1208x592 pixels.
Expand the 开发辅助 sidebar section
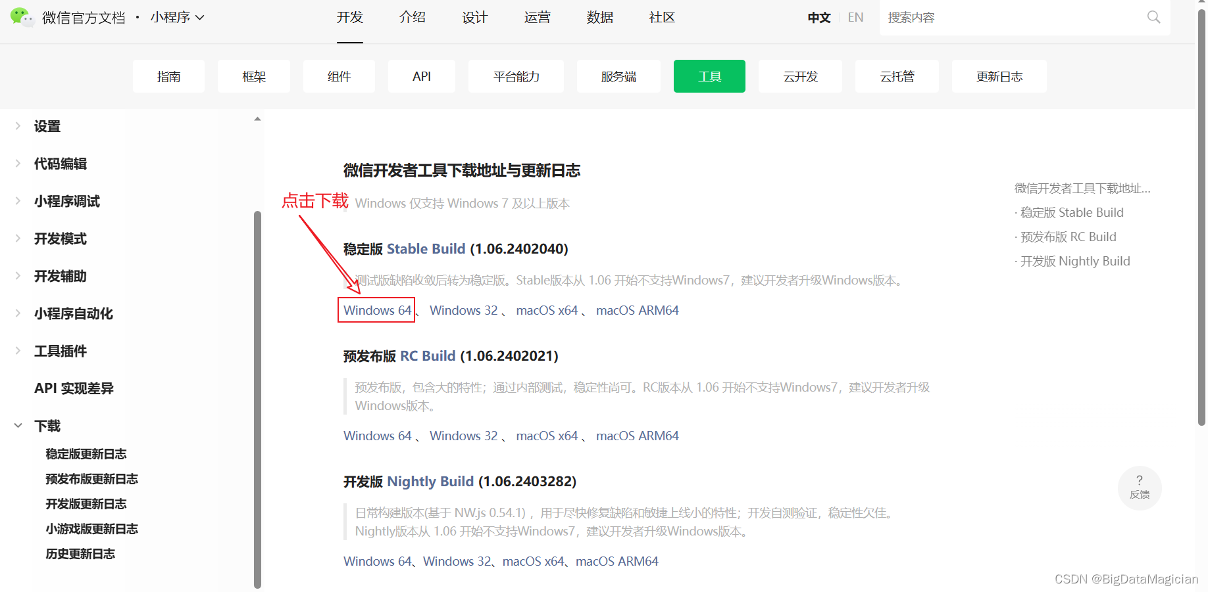click(18, 276)
